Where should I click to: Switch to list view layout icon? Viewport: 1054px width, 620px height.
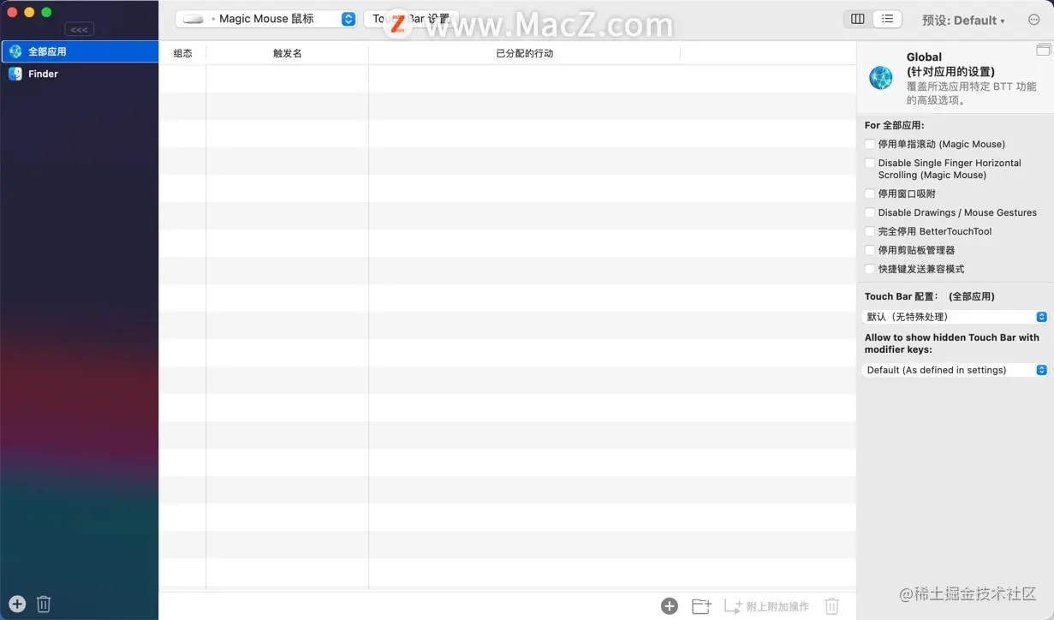pyautogui.click(x=887, y=19)
